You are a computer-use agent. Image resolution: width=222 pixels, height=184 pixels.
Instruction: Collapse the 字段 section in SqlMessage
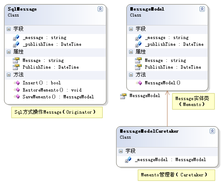pos(9,29)
